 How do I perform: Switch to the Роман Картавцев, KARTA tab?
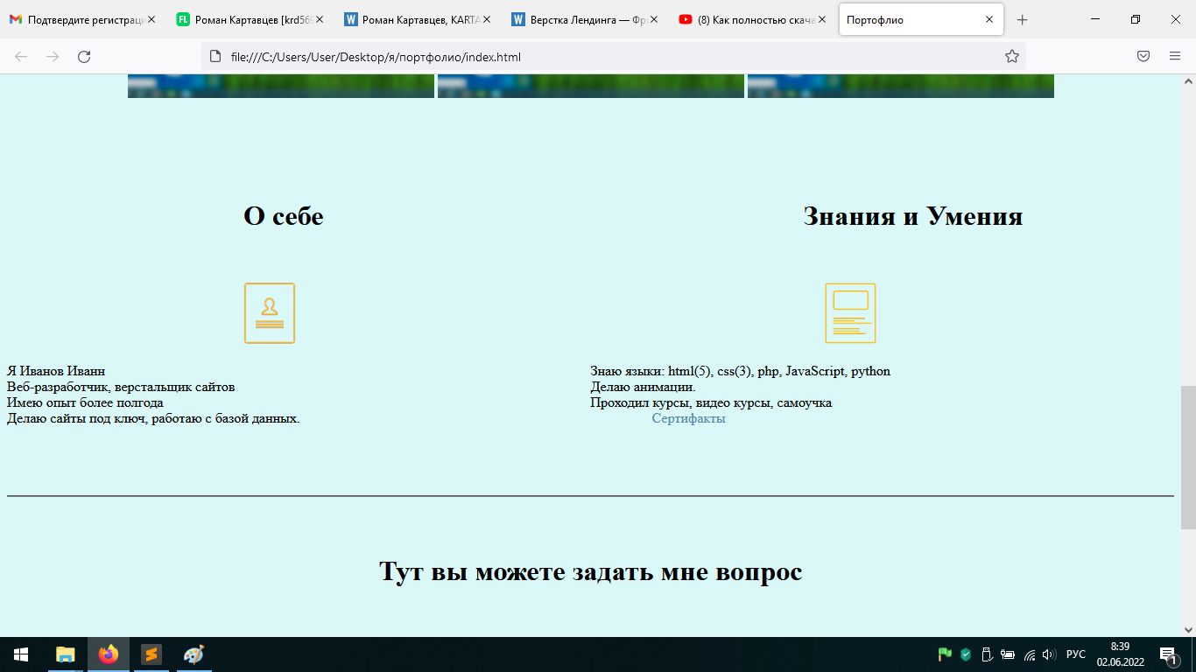[x=418, y=19]
